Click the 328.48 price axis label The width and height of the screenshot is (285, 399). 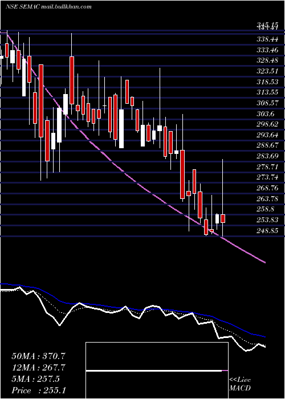(267, 60)
